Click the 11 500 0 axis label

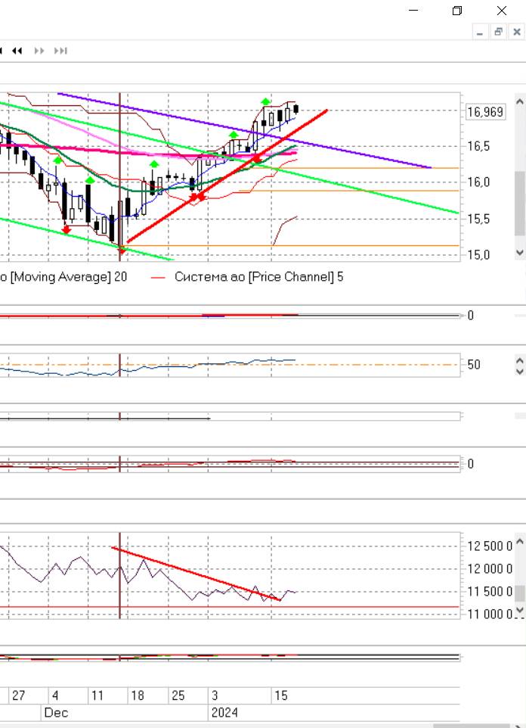[490, 592]
